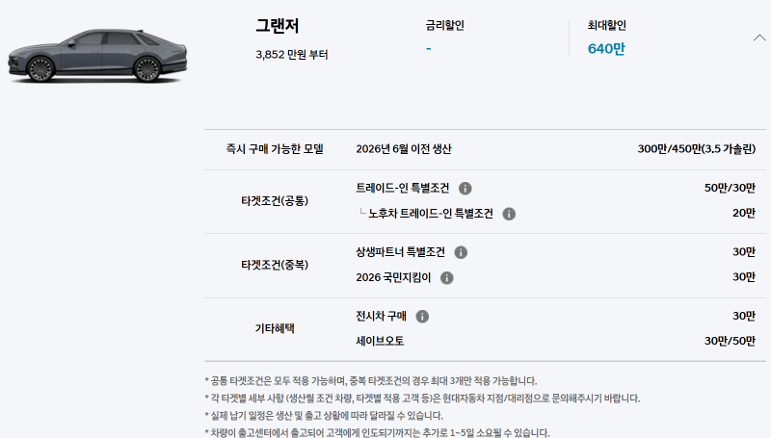Click the 타겟조건(중복) row label
Image resolution: width=771 pixels, height=438 pixels.
point(275,265)
